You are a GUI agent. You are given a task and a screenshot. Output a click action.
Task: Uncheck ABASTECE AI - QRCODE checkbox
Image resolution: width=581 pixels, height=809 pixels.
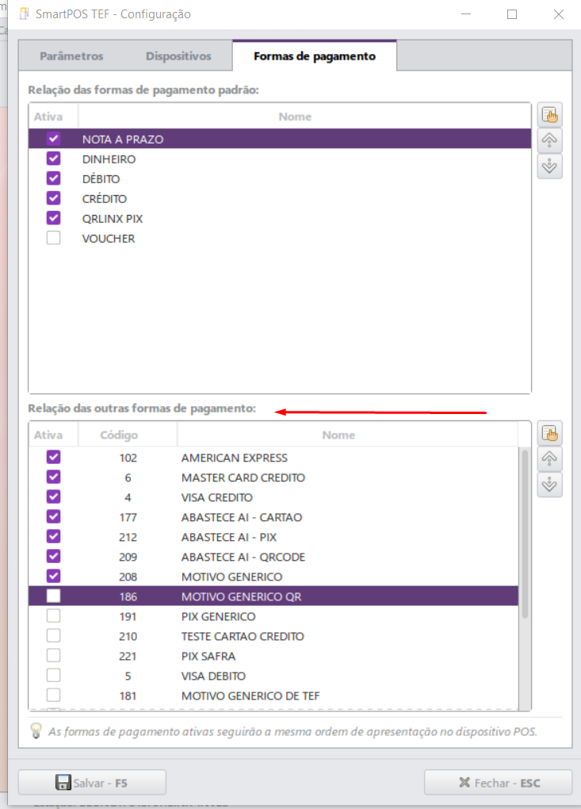53,556
